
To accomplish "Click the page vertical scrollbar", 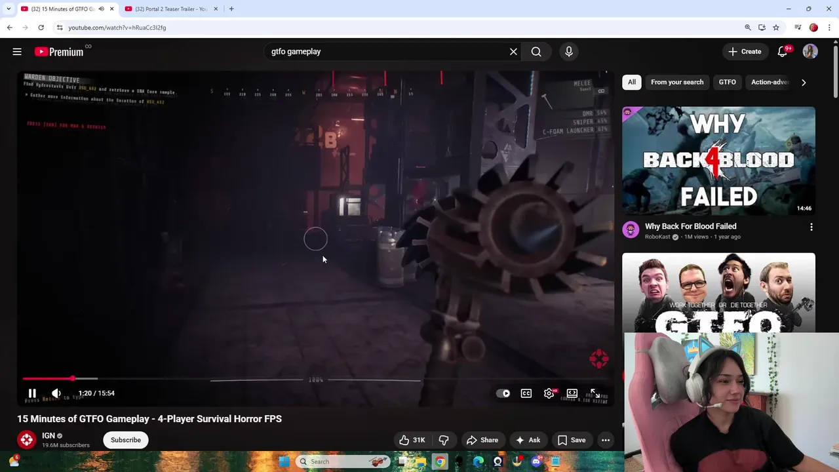I will coord(835,72).
